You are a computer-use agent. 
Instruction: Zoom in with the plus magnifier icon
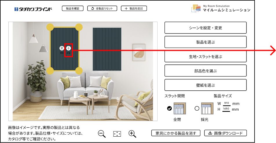(132, 134)
